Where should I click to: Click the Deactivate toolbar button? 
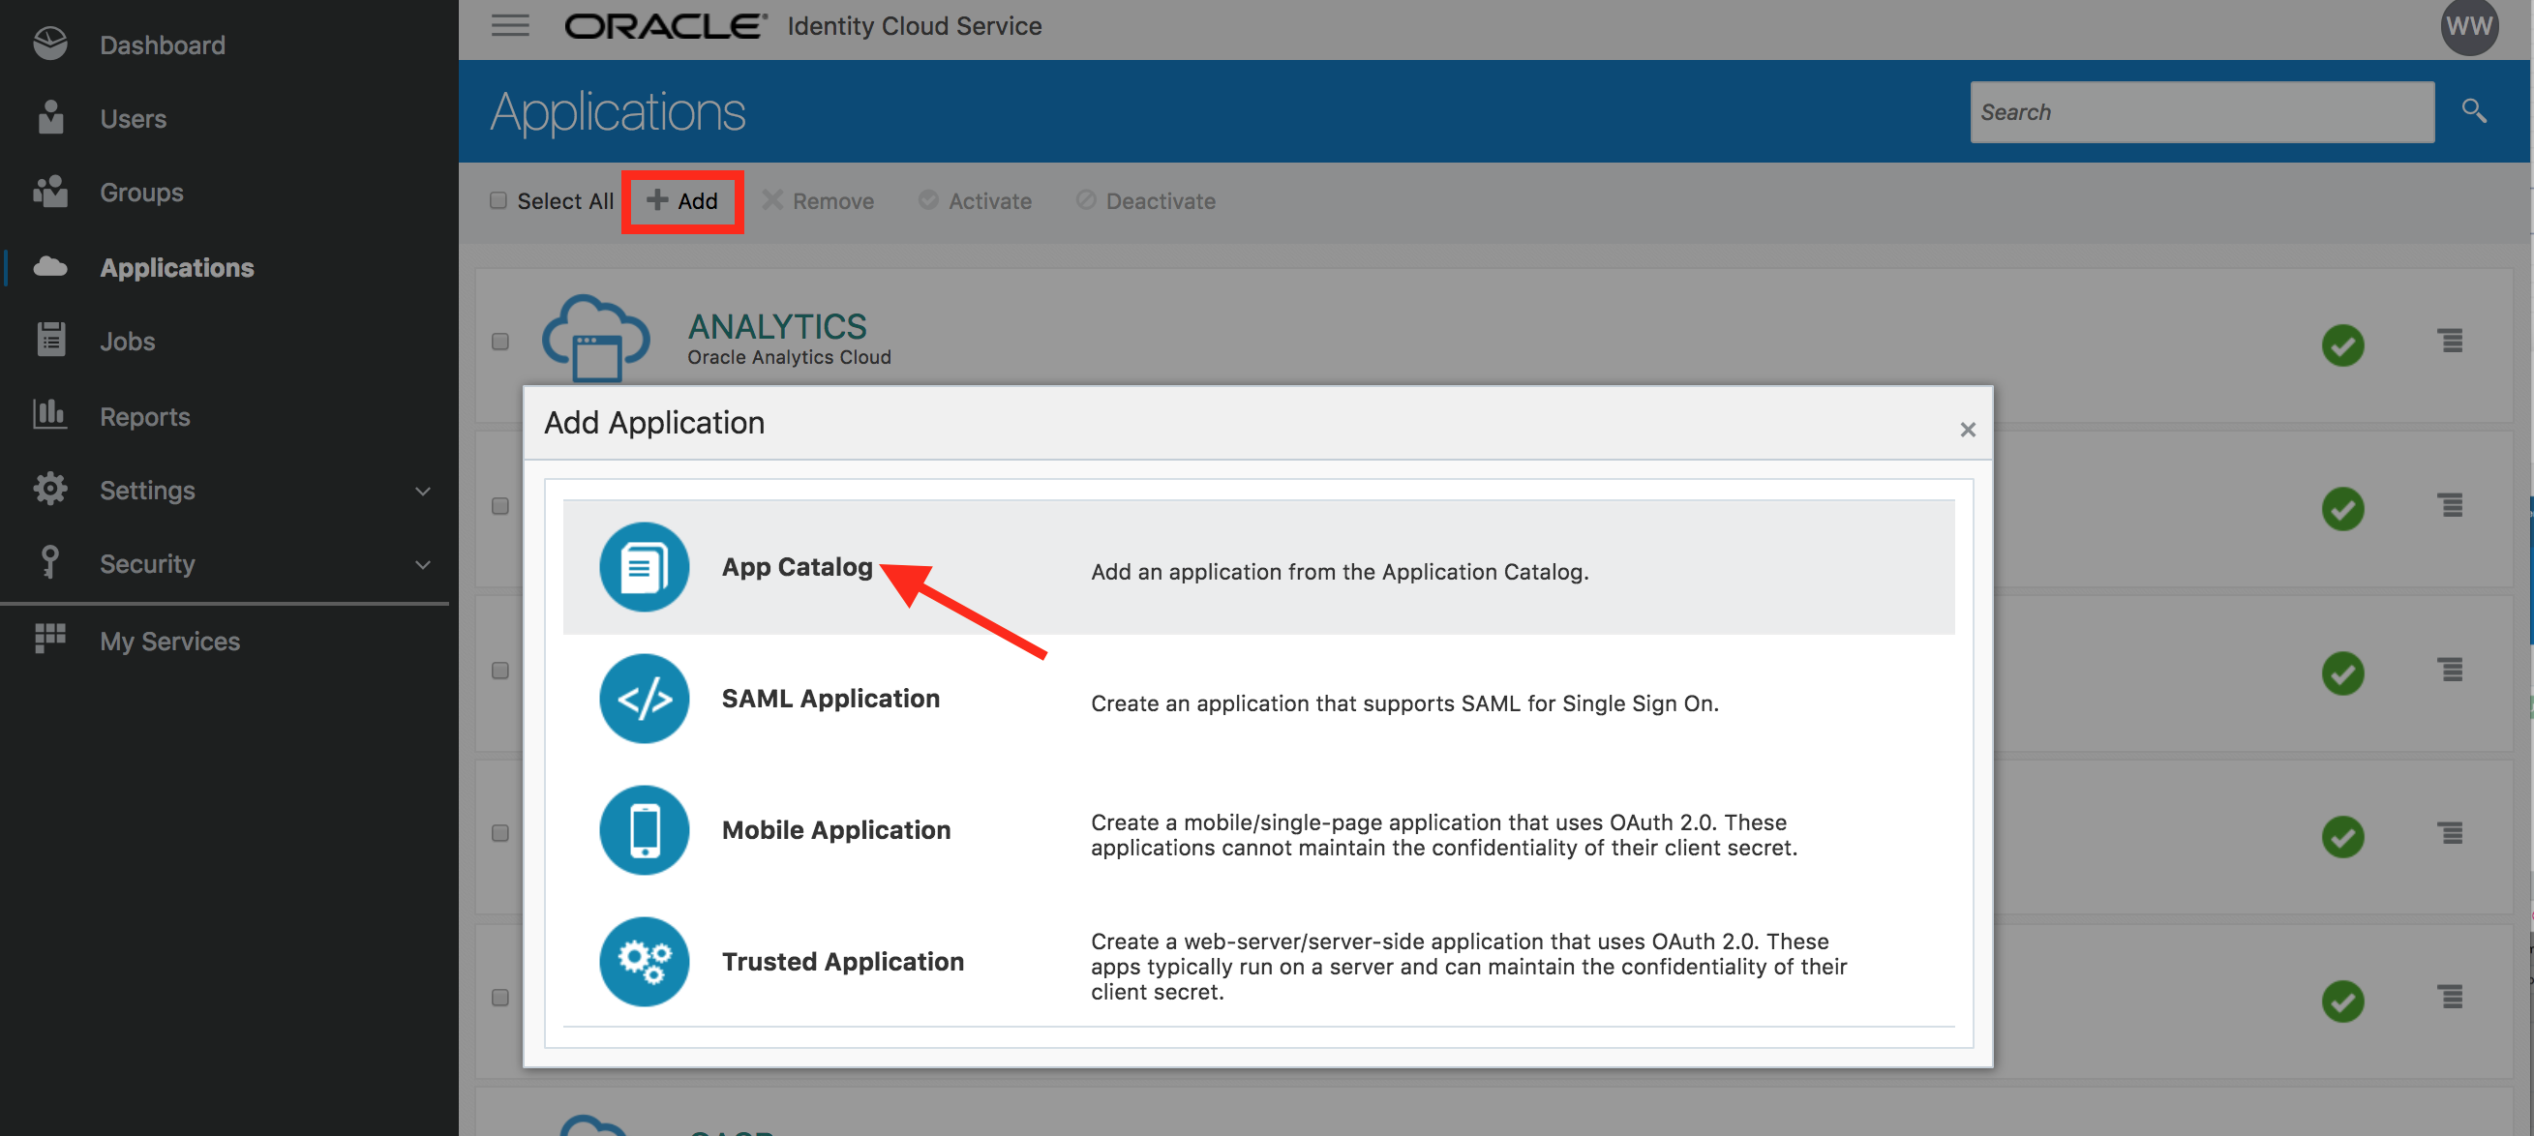[1146, 200]
